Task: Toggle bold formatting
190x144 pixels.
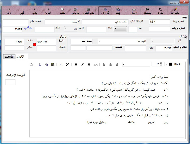Action: pos(76,64)
